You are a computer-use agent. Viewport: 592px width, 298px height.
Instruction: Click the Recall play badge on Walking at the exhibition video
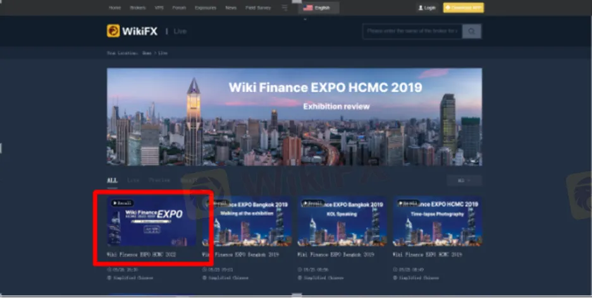coord(219,203)
